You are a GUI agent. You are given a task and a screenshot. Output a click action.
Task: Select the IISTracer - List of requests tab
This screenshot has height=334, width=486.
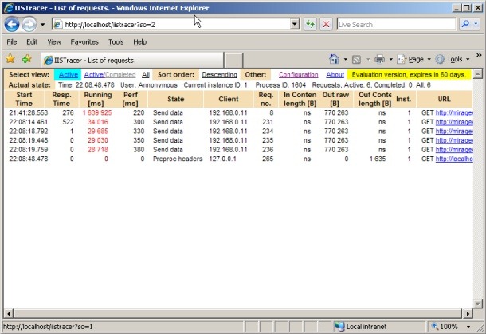132,60
